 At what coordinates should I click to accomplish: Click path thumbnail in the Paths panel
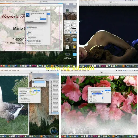(33, 82)
